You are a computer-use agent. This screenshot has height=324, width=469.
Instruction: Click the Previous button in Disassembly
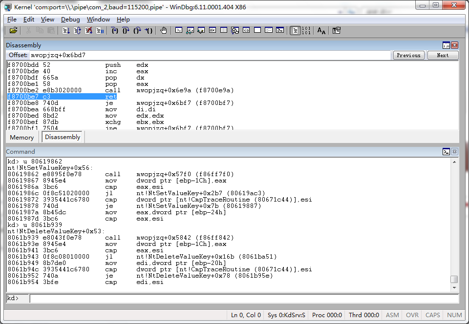(x=408, y=55)
